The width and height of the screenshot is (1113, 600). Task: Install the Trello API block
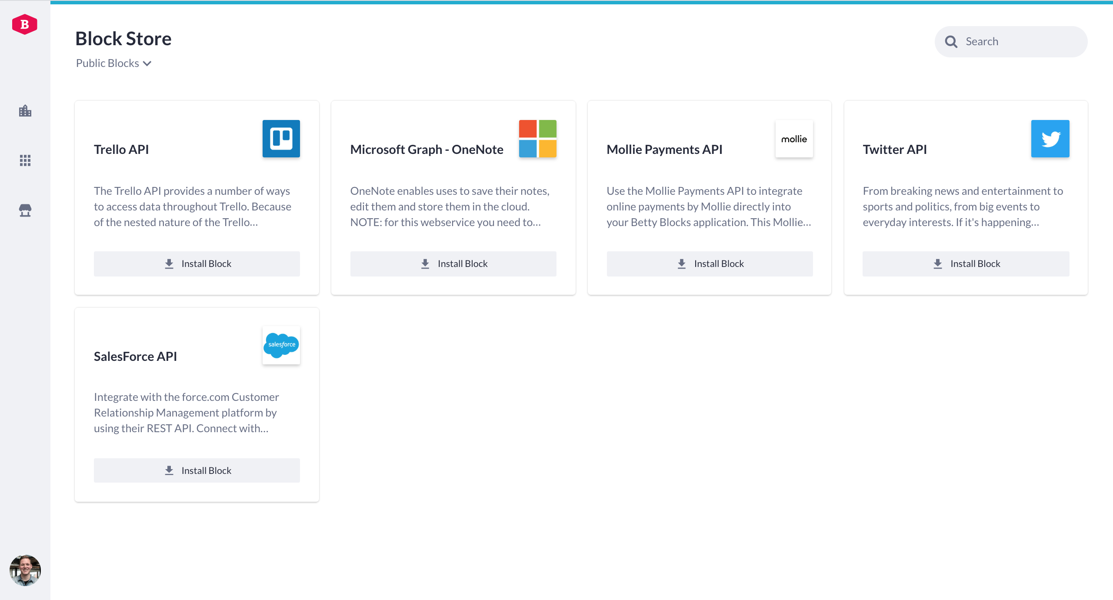click(x=197, y=264)
